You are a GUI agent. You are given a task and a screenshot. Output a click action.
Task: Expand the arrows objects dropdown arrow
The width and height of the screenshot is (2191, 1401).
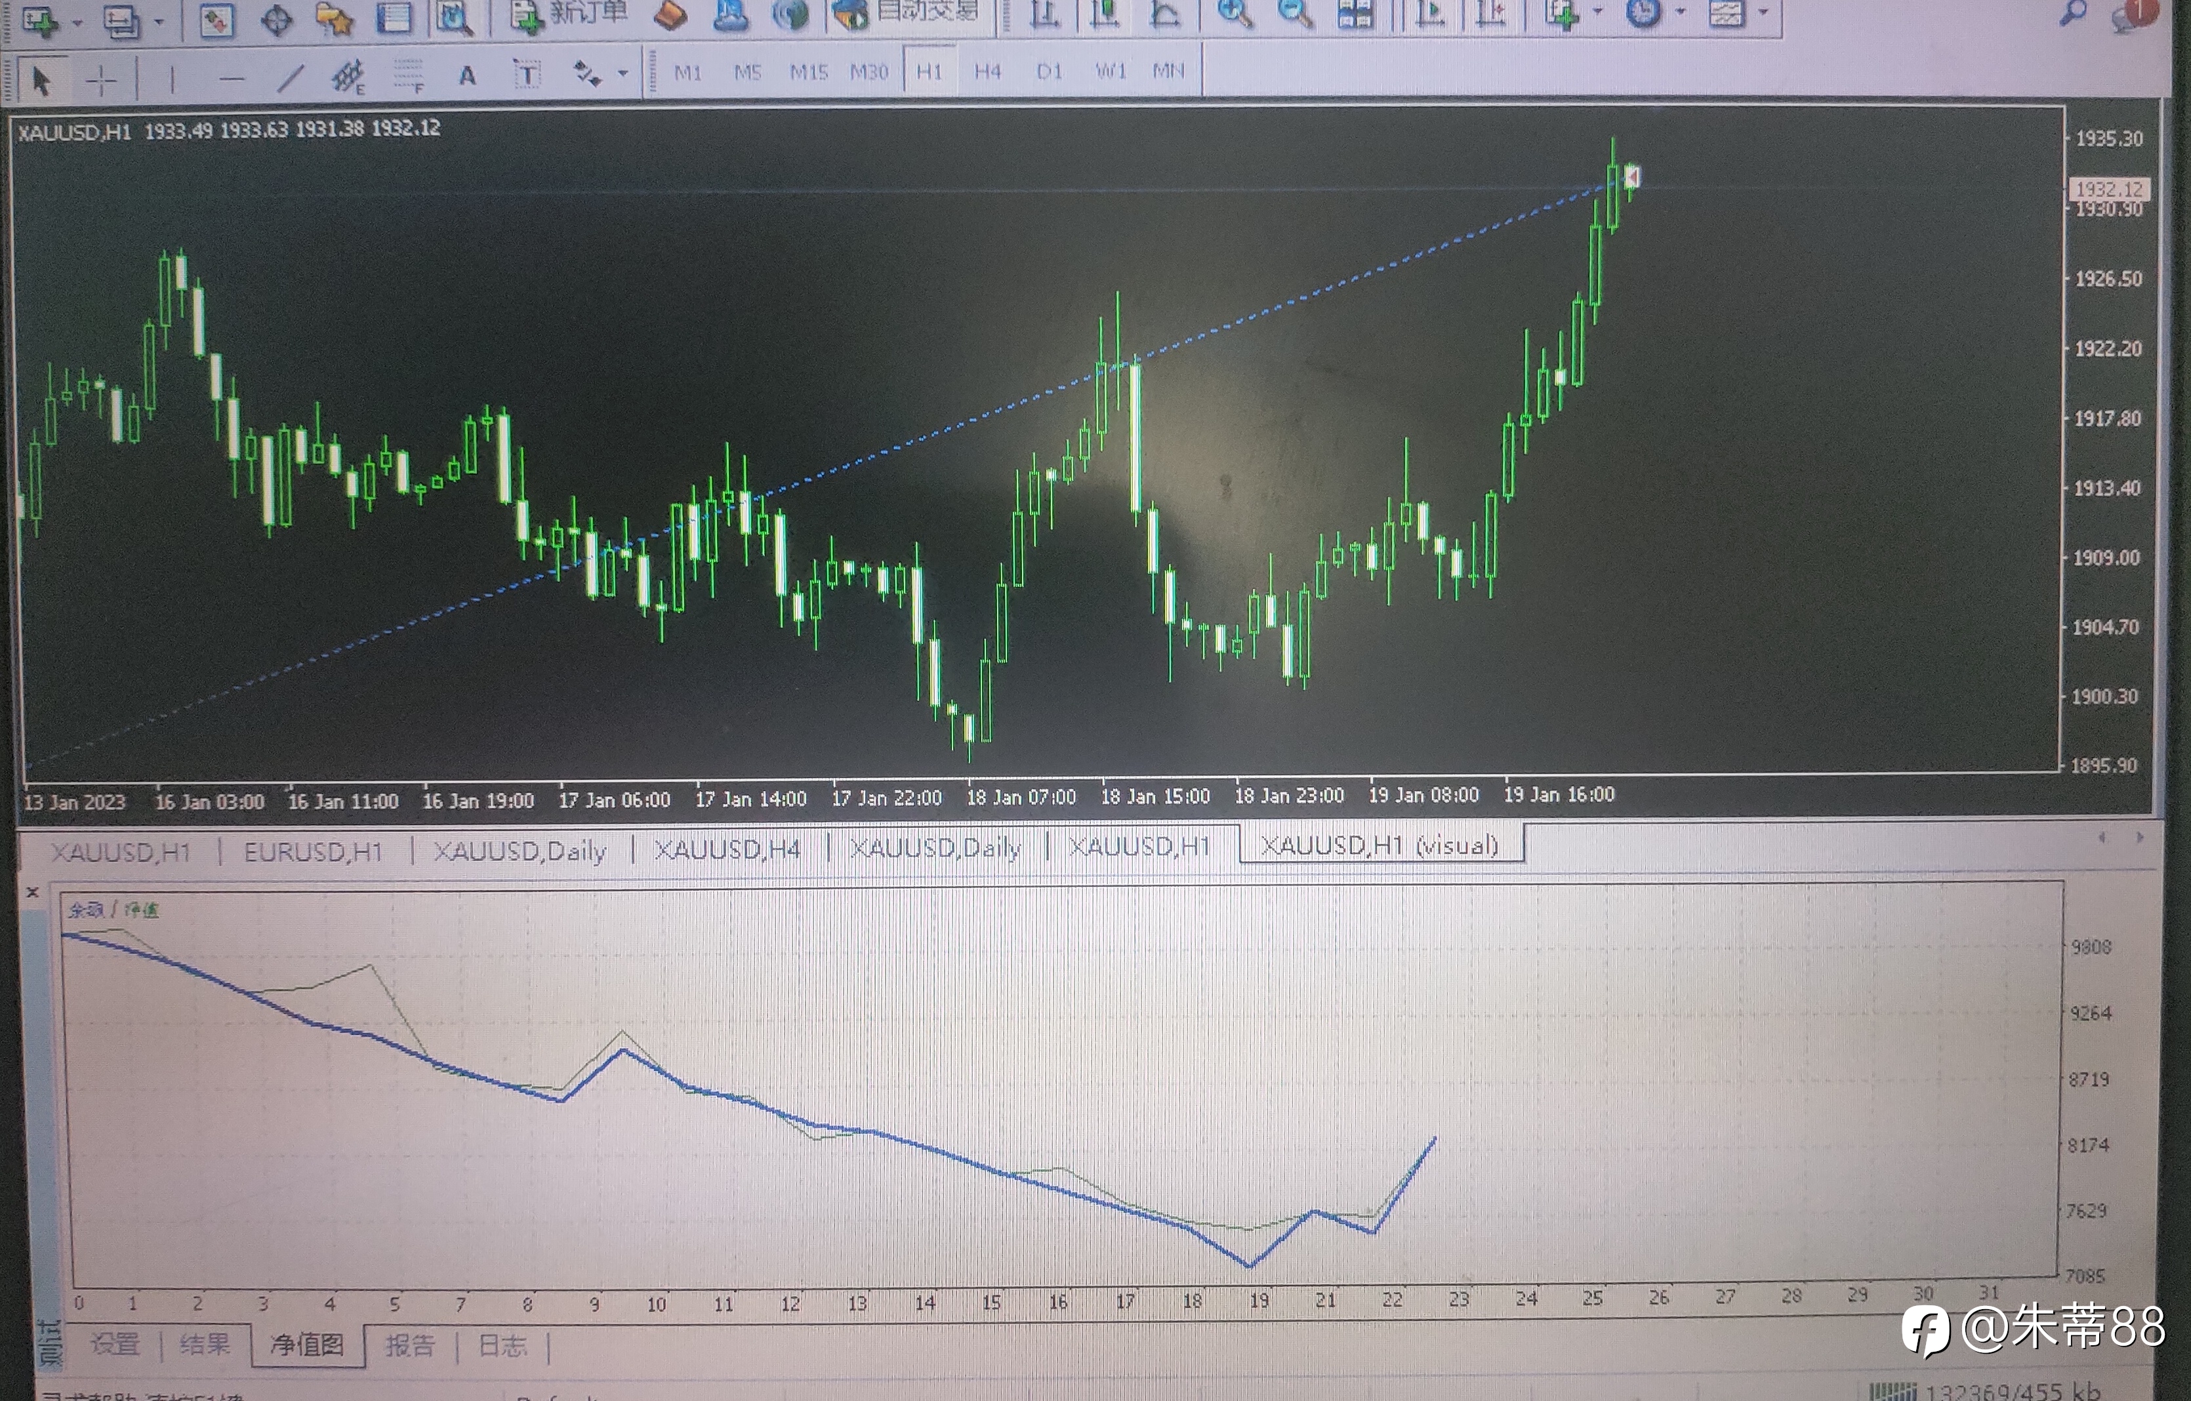[x=623, y=73]
